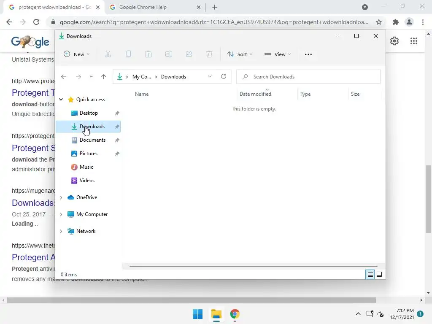Pin icon next to Pictures in Quick access
432x324 pixels.
click(117, 154)
